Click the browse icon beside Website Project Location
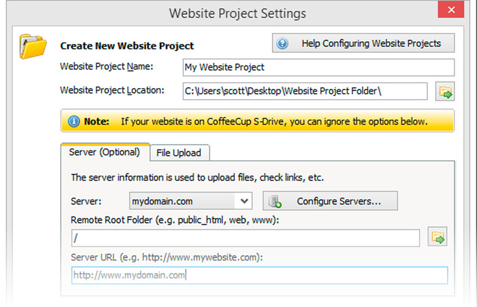 [x=445, y=91]
